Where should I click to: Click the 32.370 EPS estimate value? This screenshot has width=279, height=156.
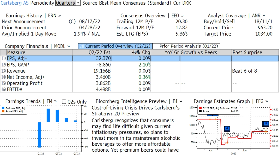tap(103, 58)
